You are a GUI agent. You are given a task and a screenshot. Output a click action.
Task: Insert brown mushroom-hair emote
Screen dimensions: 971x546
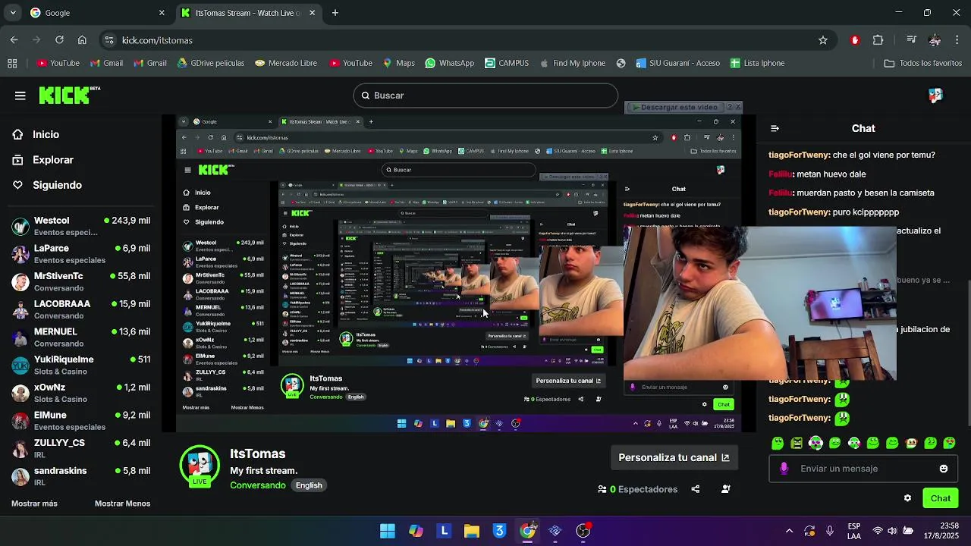911,443
